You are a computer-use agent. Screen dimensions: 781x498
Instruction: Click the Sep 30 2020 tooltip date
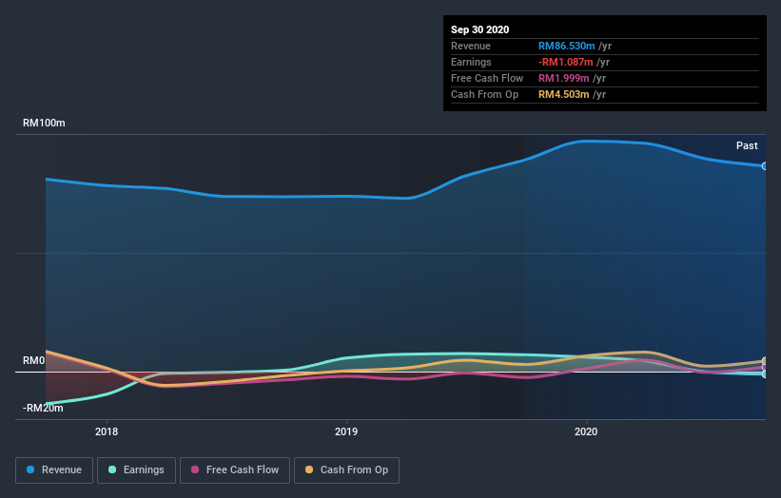click(x=479, y=29)
